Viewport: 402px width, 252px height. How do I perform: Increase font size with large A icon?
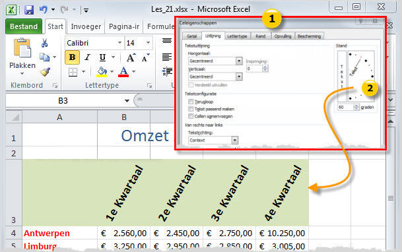pyautogui.click(x=131, y=57)
